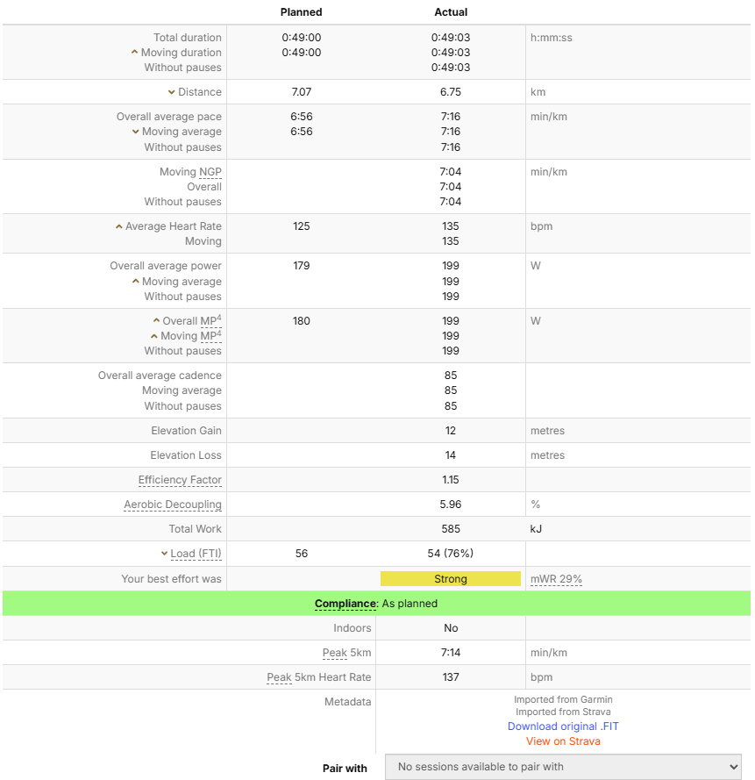This screenshot has width=755, height=780.
Task: Click chevron beside Moving average power
Action: [x=135, y=282]
